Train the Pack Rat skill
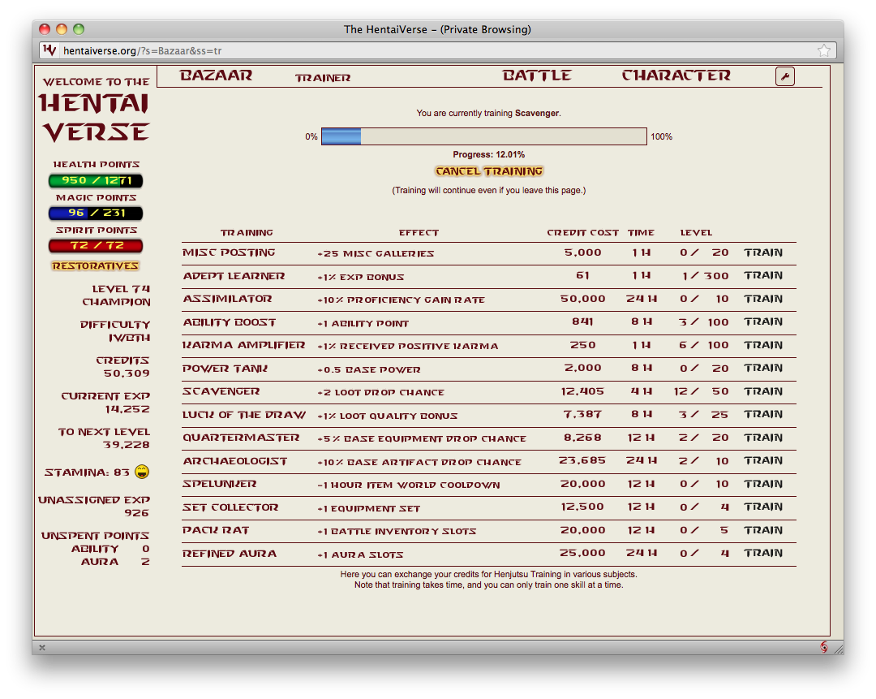Screen dimensions: 876x699 pyautogui.click(x=763, y=530)
